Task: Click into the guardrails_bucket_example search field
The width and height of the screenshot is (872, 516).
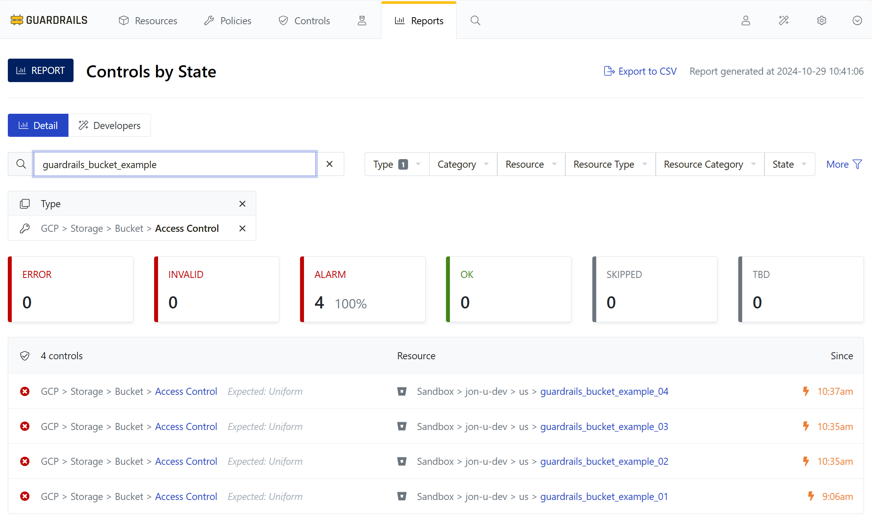Action: point(174,164)
